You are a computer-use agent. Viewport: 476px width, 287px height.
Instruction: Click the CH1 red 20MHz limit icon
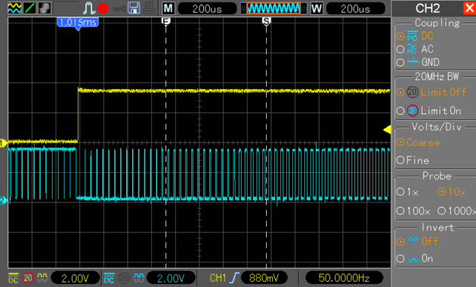pyautogui.click(x=28, y=278)
